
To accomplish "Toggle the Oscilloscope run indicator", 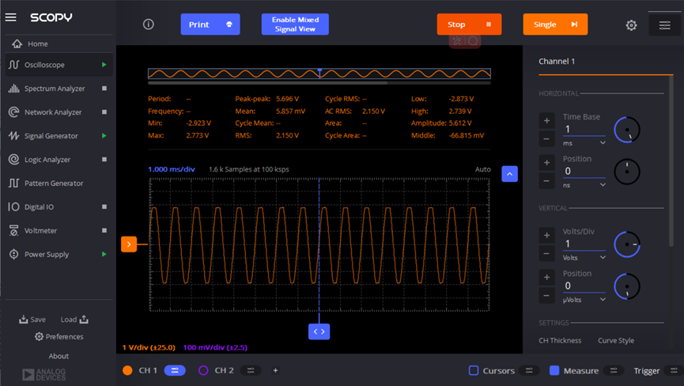I will pos(104,65).
